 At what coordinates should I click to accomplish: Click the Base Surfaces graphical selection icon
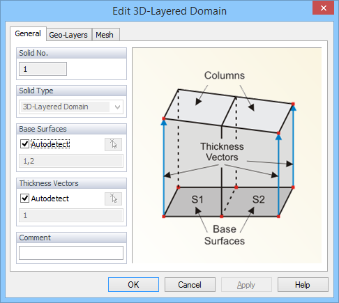click(x=113, y=144)
